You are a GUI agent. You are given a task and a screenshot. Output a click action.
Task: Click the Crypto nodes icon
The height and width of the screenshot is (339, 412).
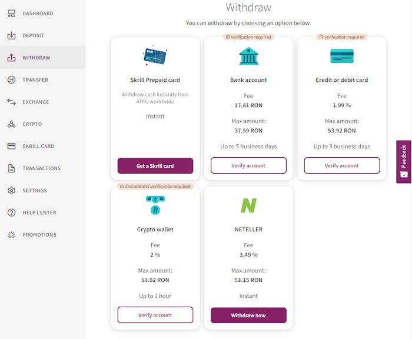11,124
